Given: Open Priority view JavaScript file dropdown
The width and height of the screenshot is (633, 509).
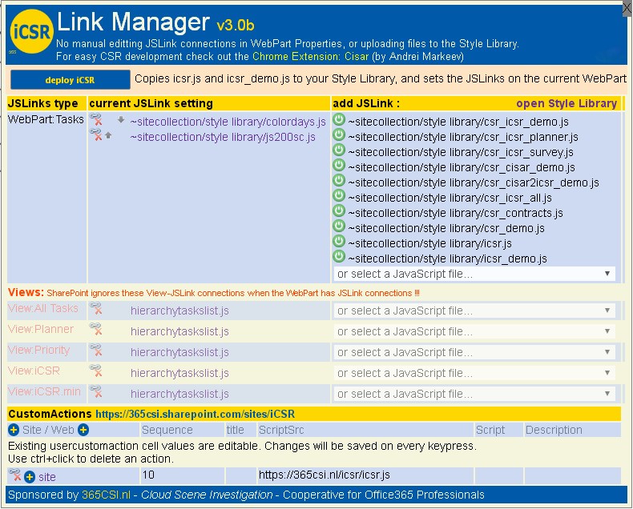Looking at the screenshot, I should [x=474, y=352].
